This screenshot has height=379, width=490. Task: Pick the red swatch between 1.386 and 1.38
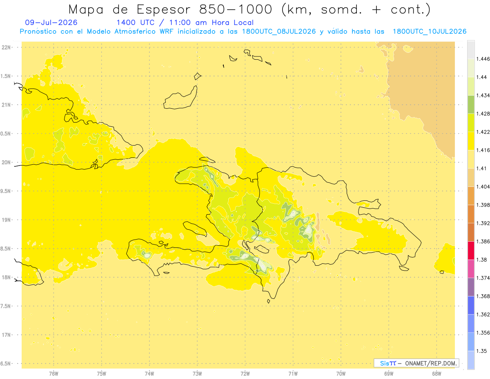471,251
